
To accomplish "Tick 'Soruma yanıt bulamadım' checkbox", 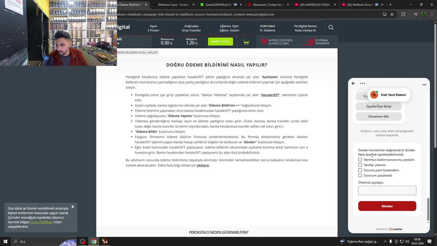I will [x=360, y=170].
